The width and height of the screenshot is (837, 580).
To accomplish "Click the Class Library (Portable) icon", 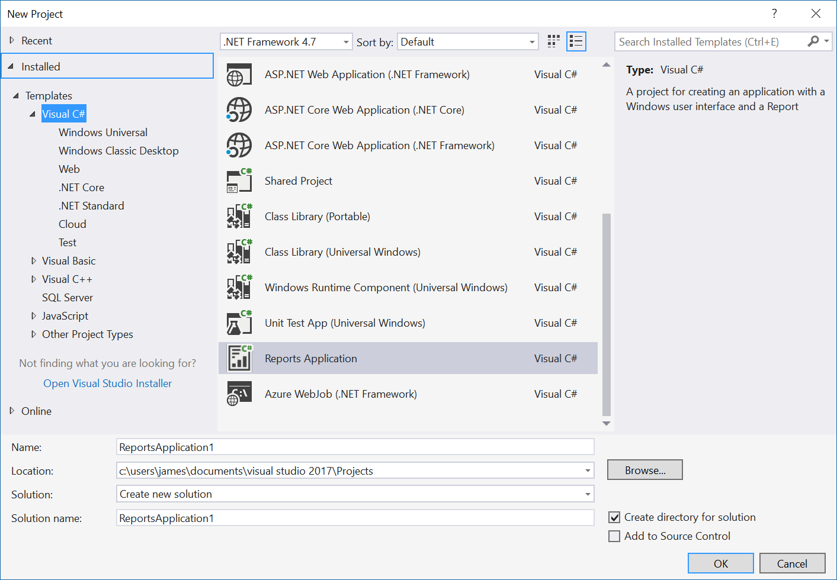I will click(239, 217).
